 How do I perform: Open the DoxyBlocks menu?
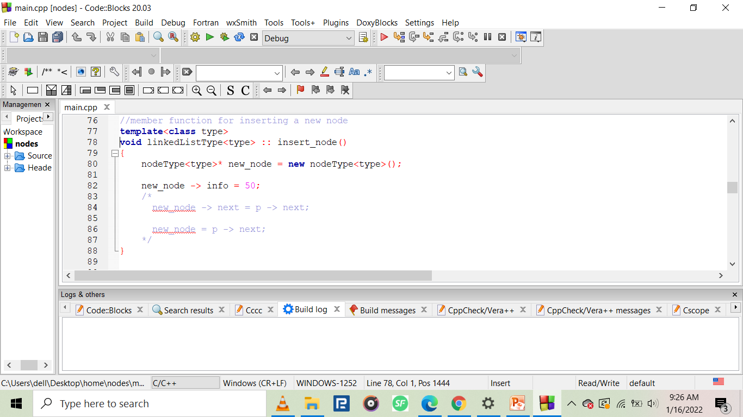377,23
